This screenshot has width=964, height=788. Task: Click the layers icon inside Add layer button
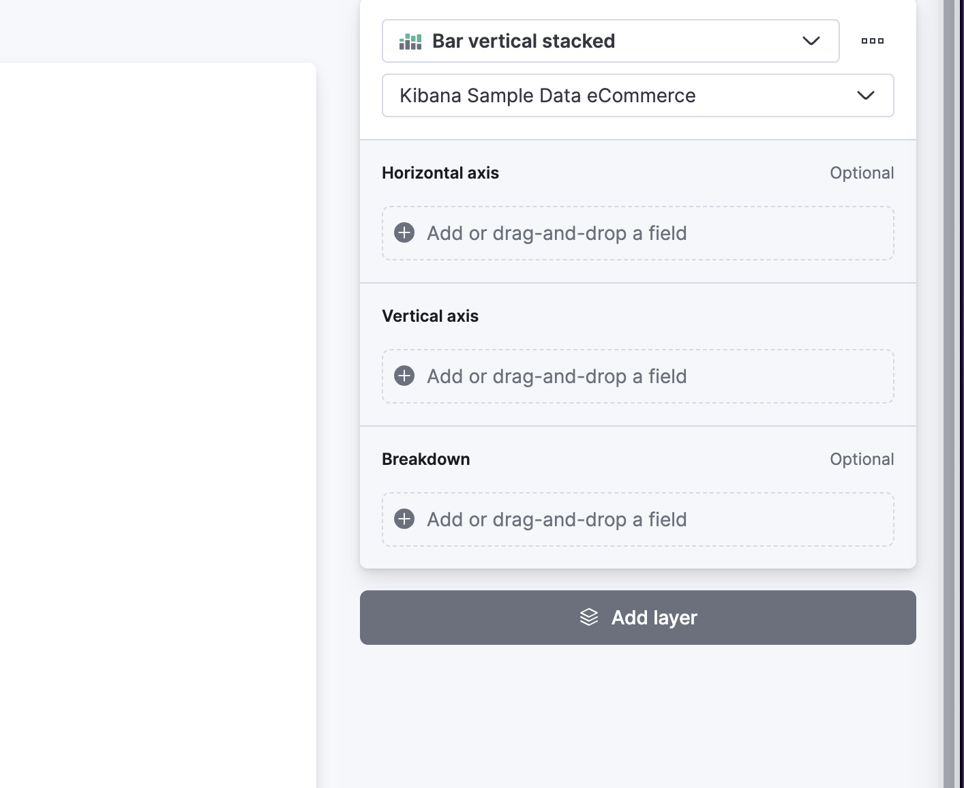[x=588, y=618]
